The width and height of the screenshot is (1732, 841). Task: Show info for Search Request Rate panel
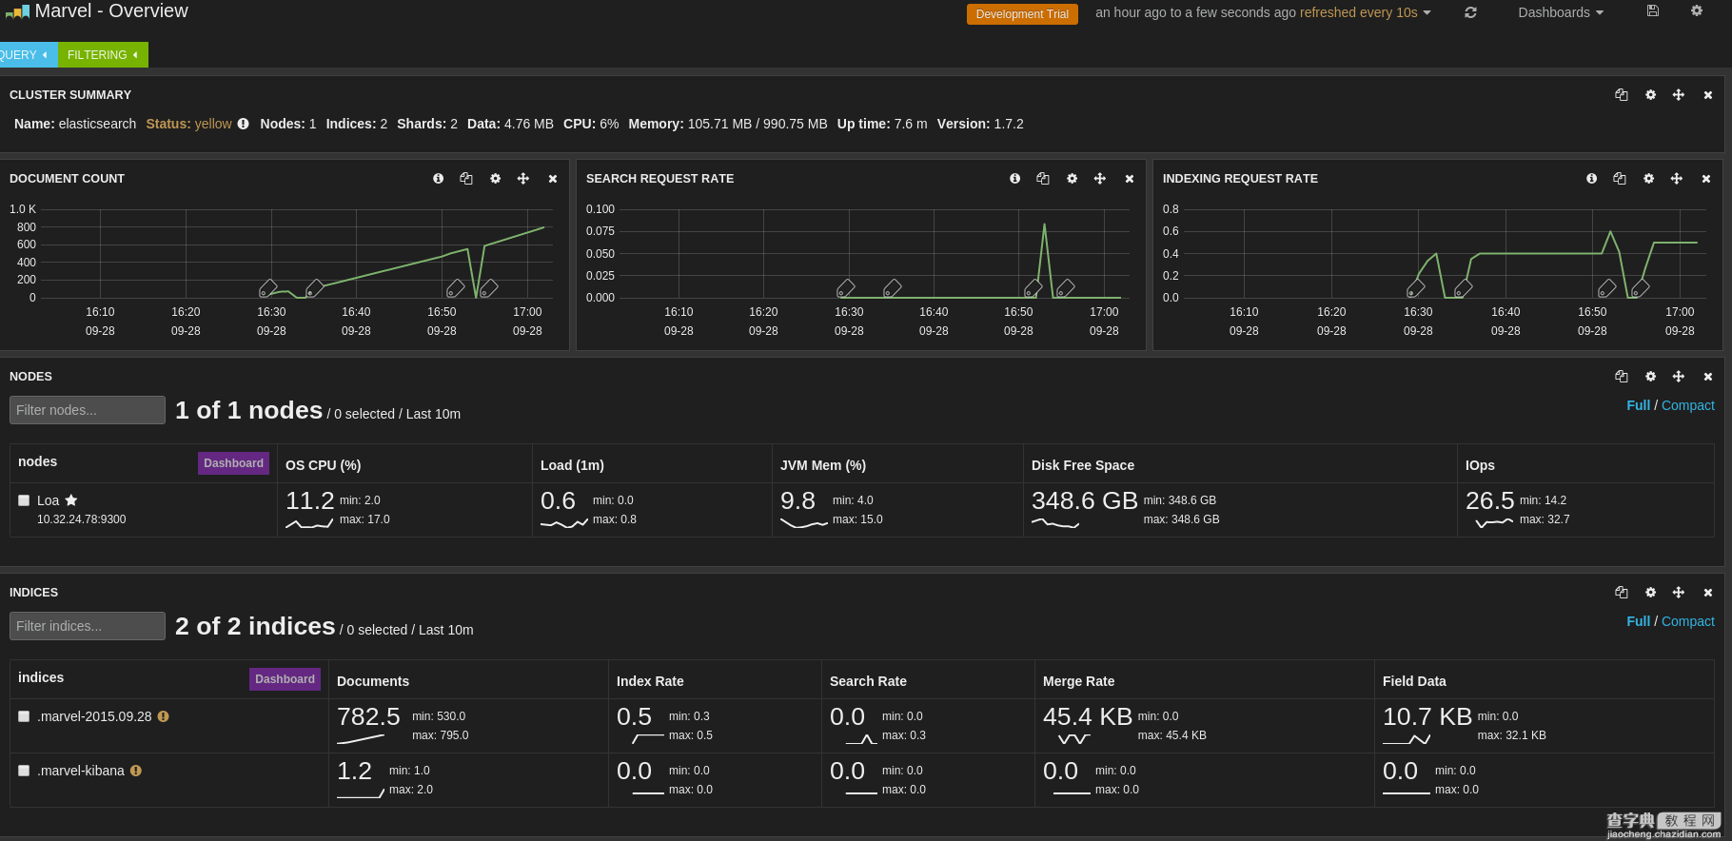[x=1015, y=179]
